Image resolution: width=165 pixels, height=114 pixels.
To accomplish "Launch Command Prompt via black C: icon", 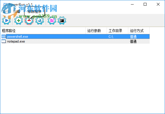I will click(62, 20).
